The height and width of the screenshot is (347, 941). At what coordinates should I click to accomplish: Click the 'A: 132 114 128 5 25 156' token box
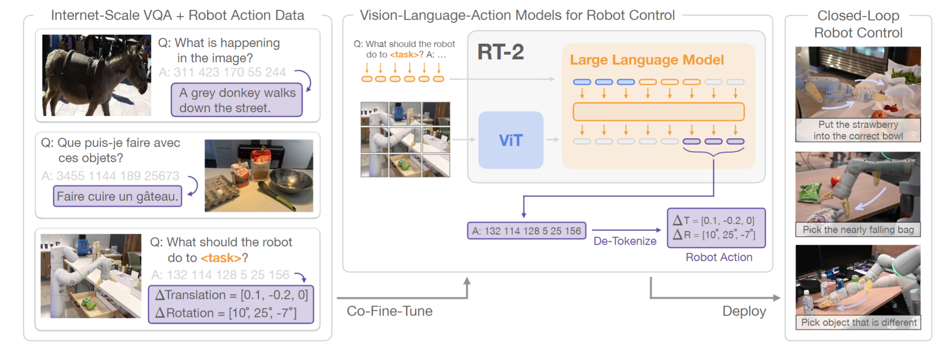526,231
